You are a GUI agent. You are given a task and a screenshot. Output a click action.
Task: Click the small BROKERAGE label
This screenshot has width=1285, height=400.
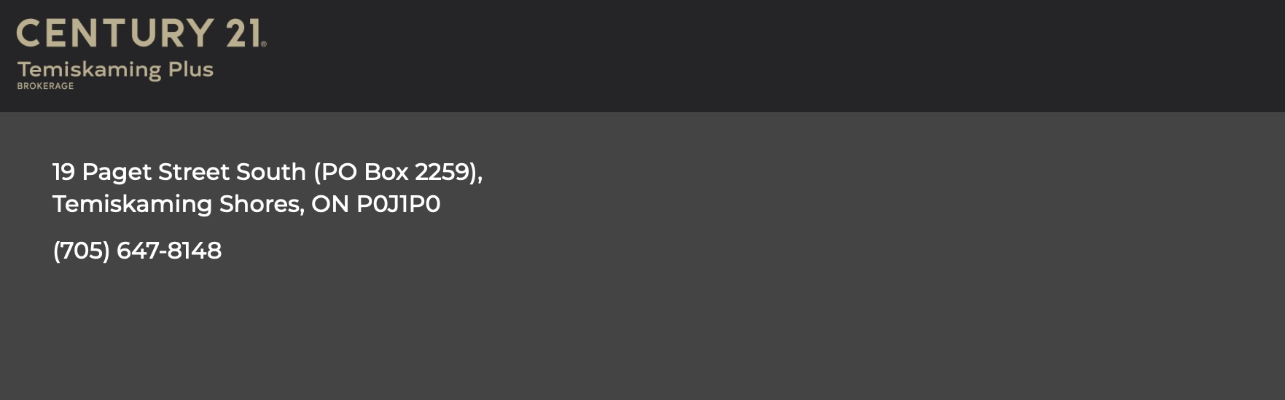coord(45,86)
